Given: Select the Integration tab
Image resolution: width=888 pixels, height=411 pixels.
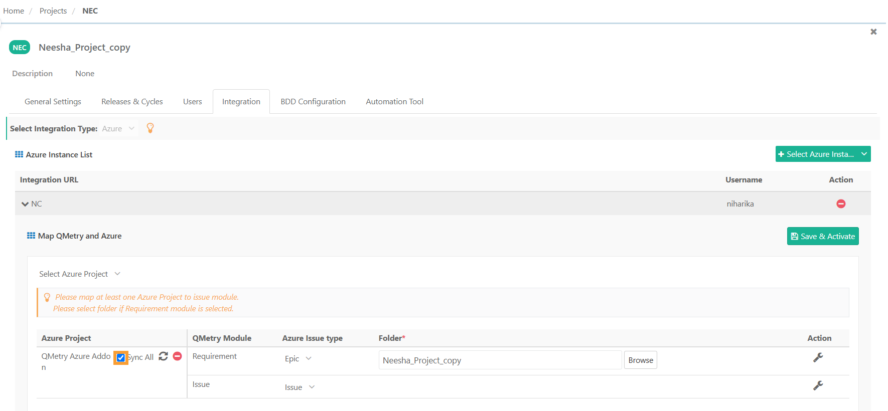Looking at the screenshot, I should [241, 102].
